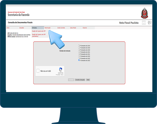Viewport: 157px width, 124px height.
Task: Choose Doação de Cupons sem CPF
Action: tap(39, 31)
